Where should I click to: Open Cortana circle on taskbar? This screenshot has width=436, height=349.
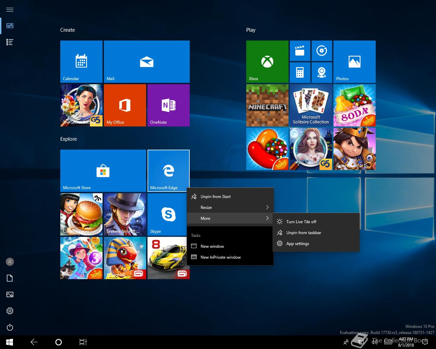pos(59,342)
